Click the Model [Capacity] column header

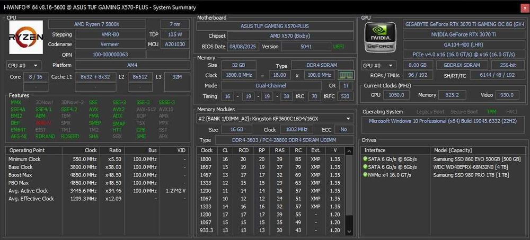452,150
